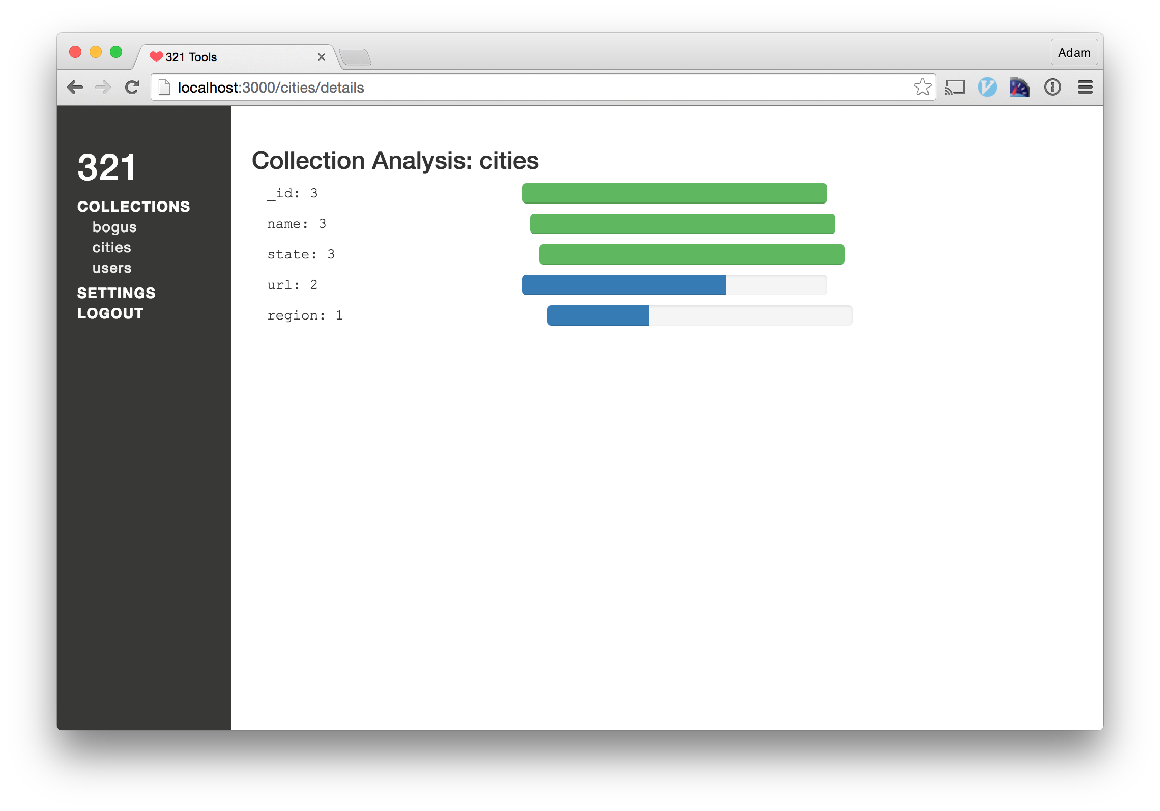Screen dimensions: 1160x811
Task: Reload the page with refresh icon
Action: [132, 88]
